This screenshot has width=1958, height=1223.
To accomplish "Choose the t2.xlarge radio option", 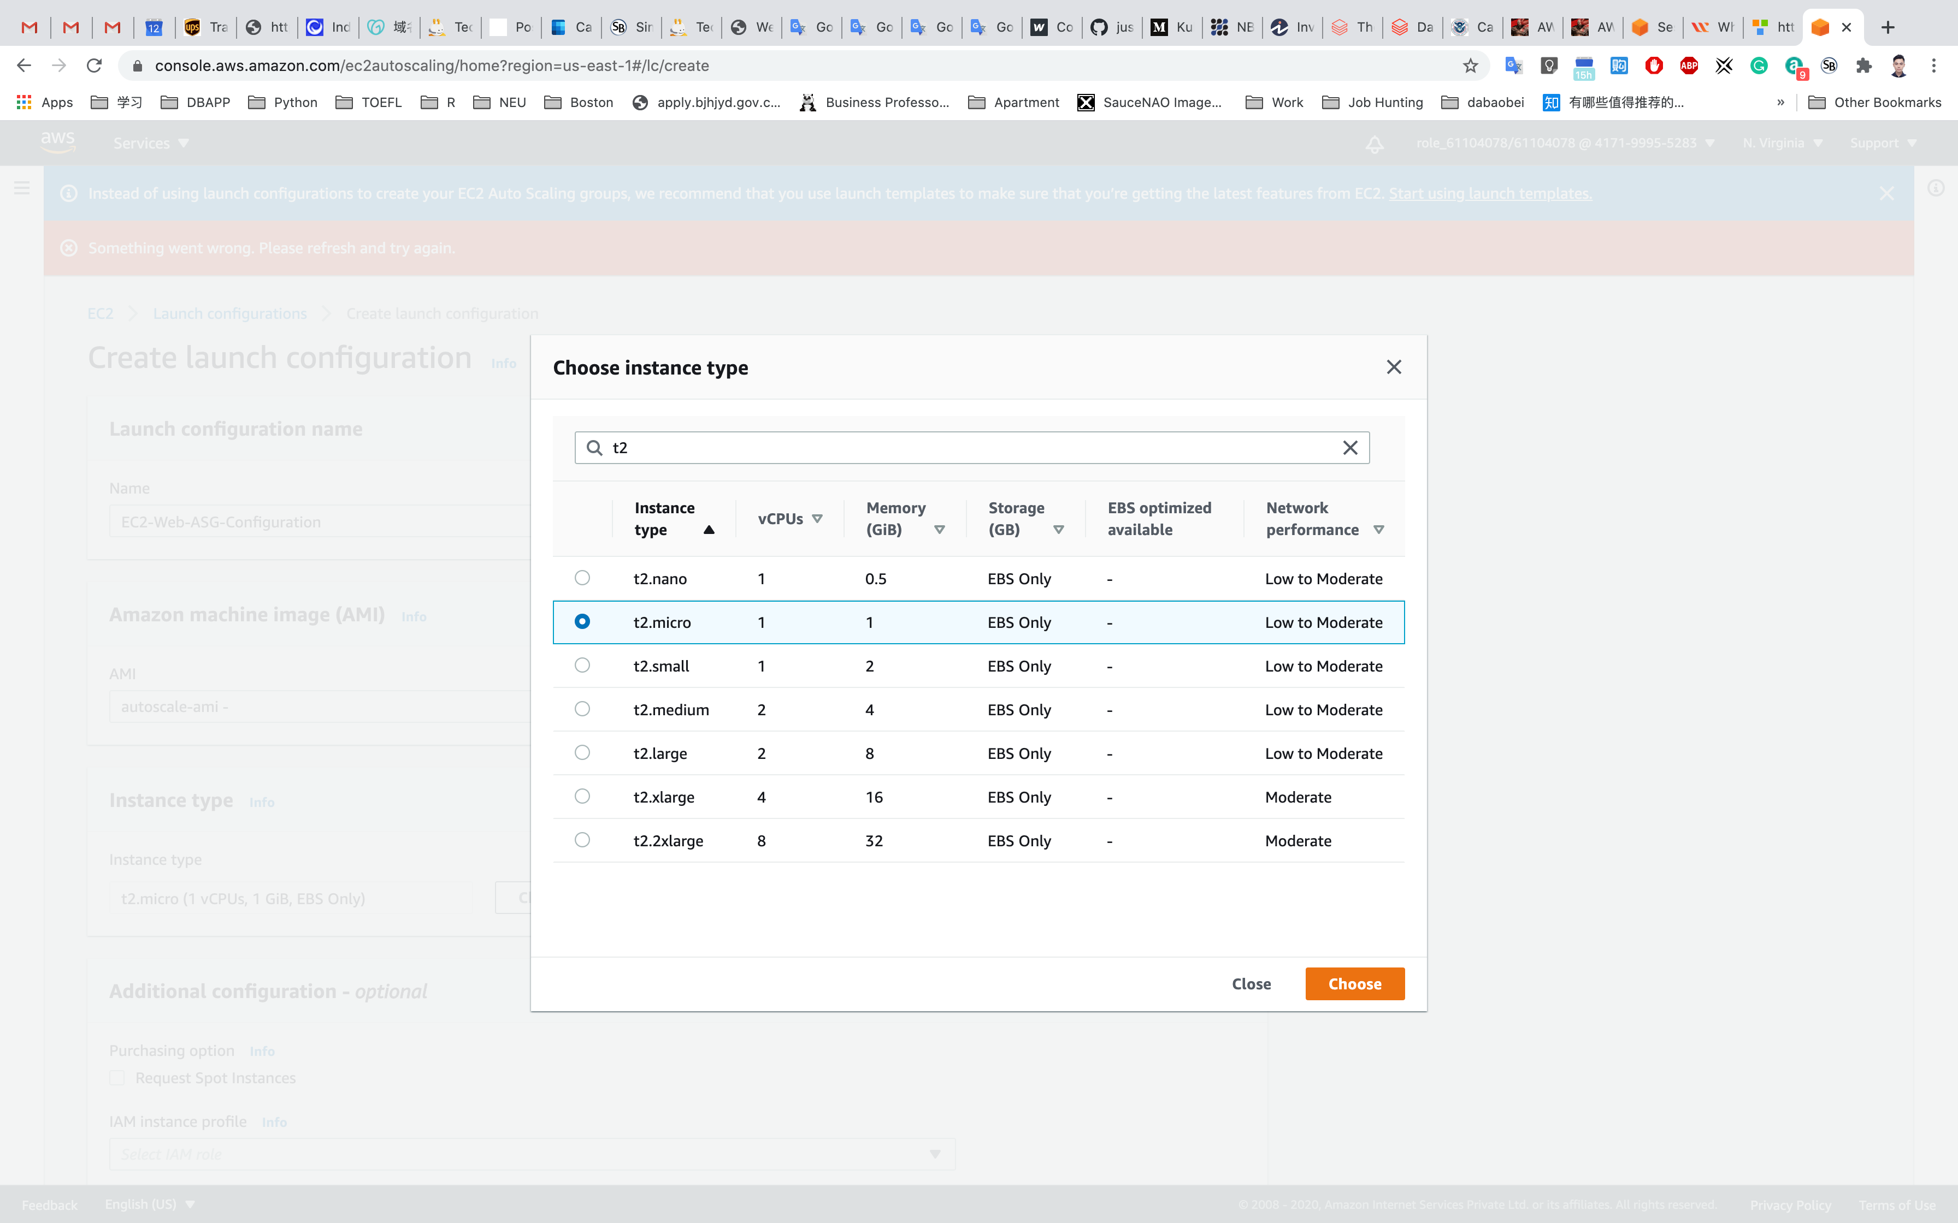I will pyautogui.click(x=582, y=796).
